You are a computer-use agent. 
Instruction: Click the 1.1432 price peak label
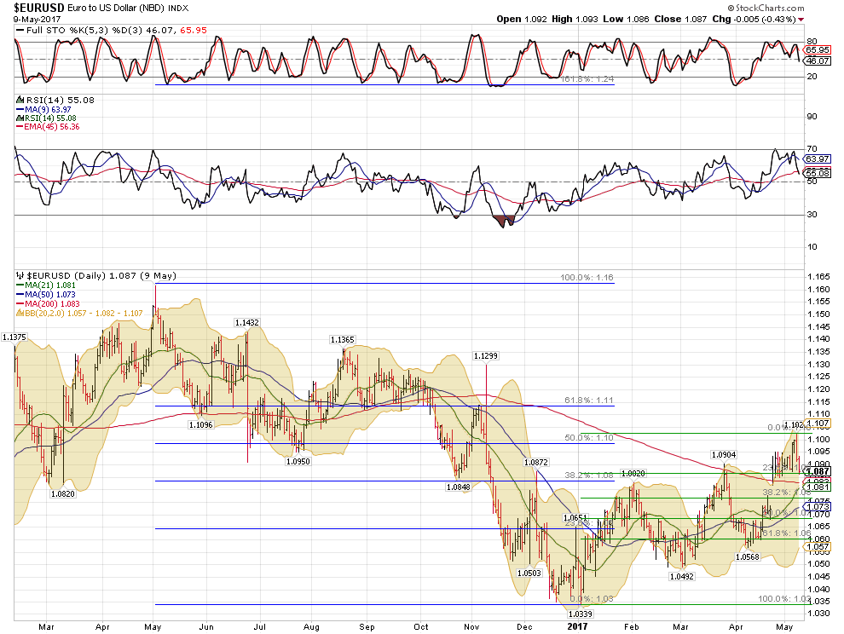click(247, 323)
